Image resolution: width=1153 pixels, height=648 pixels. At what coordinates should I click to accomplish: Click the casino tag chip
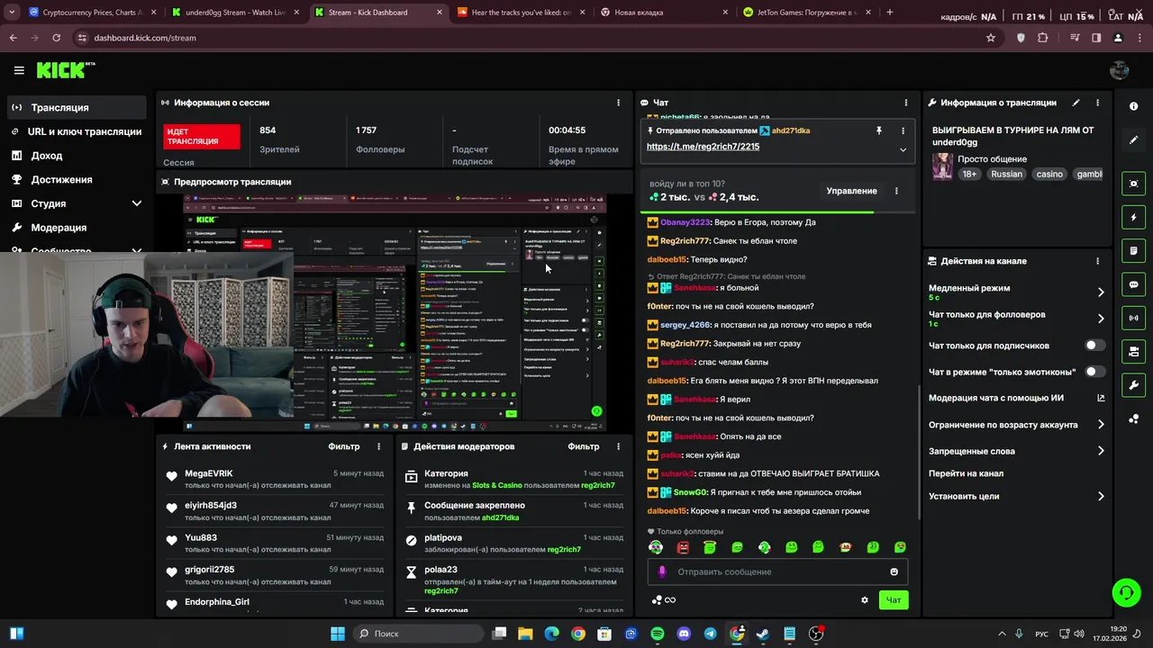(x=1049, y=174)
